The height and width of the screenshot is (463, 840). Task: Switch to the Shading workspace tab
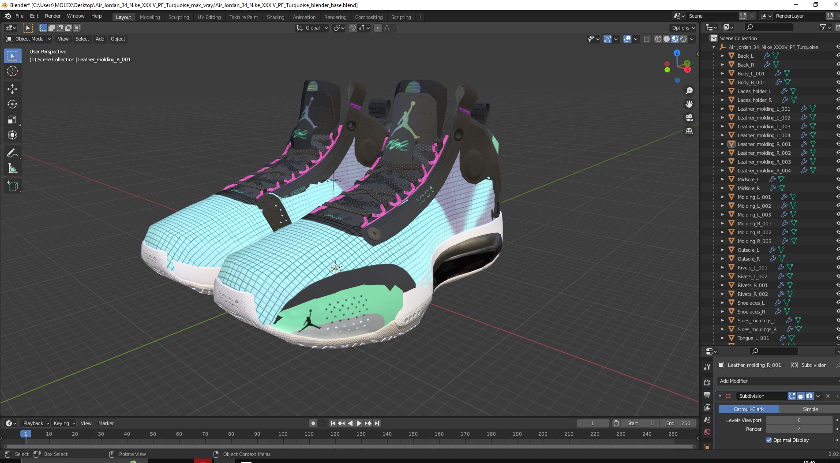tap(275, 17)
